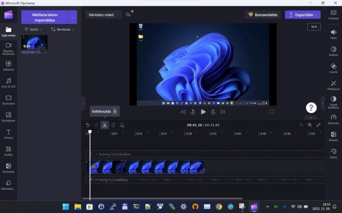This screenshot has width=342, height=213.
Task: Click the 0:28 mark on timeline ruler
Action: (189, 134)
